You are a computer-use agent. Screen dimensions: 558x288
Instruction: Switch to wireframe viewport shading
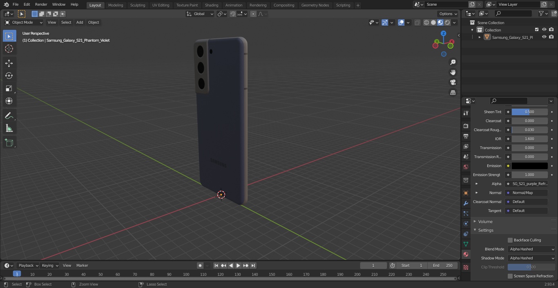tap(426, 22)
